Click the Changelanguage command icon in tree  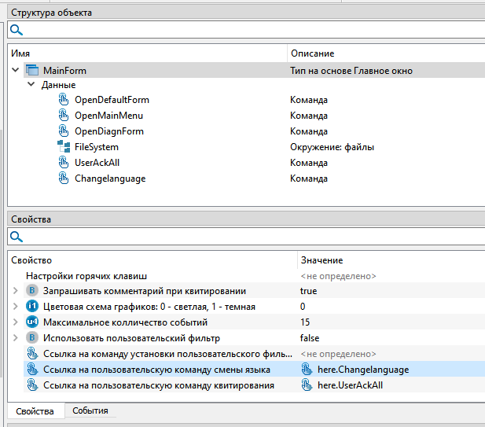(64, 179)
